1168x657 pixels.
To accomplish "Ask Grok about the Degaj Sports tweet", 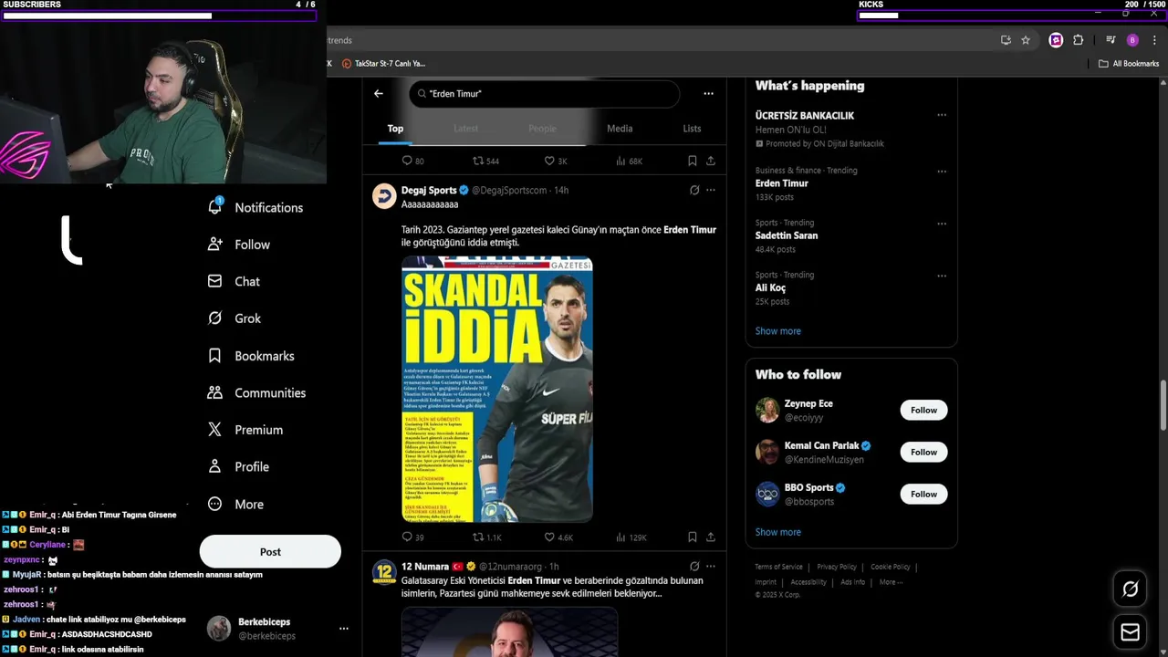I will click(694, 190).
